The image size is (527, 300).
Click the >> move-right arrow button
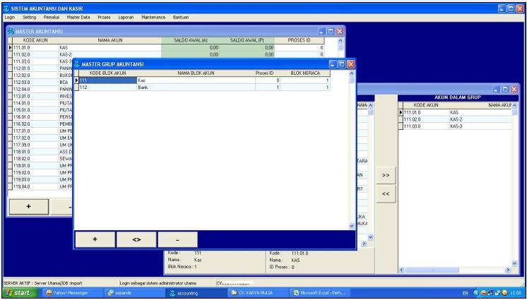tap(386, 173)
